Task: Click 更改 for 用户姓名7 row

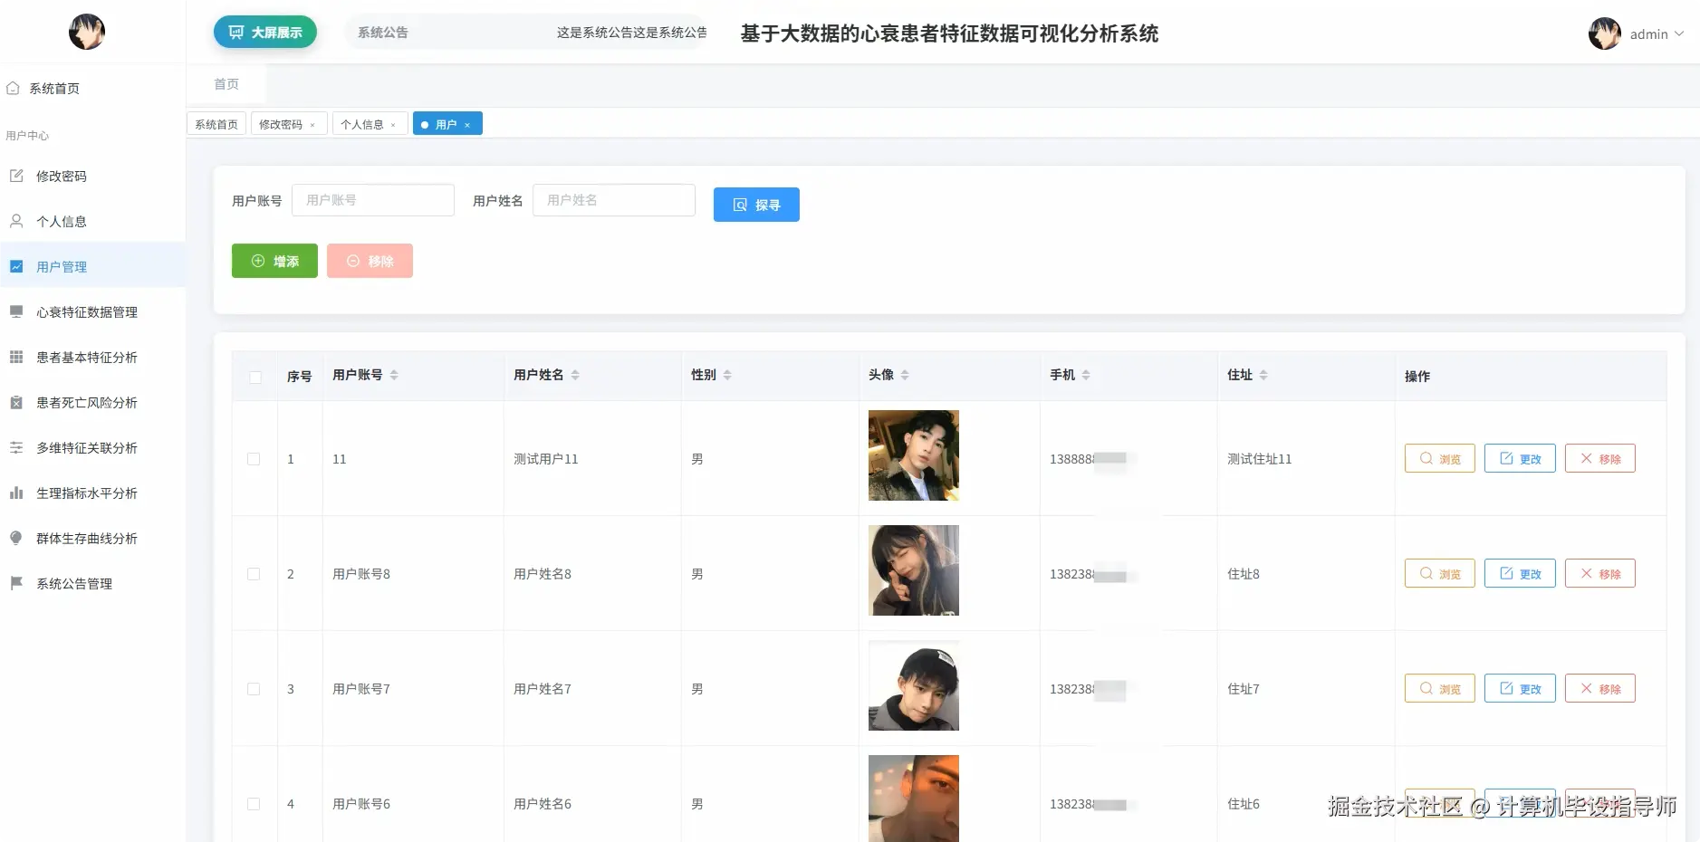Action: 1520,688
